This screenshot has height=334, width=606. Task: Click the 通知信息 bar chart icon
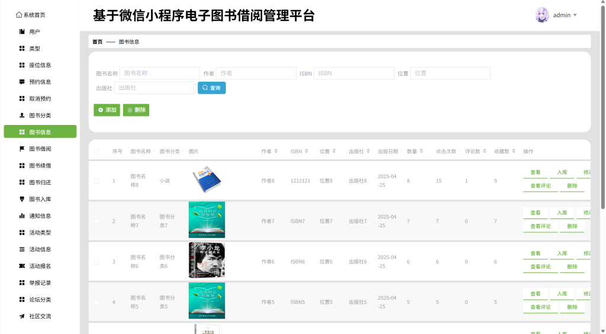22,216
